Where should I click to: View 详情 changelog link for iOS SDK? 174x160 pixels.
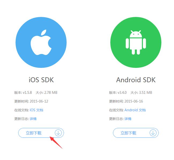pos(33,119)
